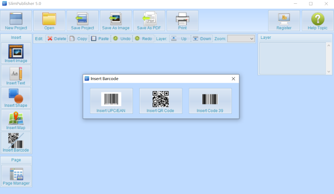Open the Help Topic panel

(317, 20)
